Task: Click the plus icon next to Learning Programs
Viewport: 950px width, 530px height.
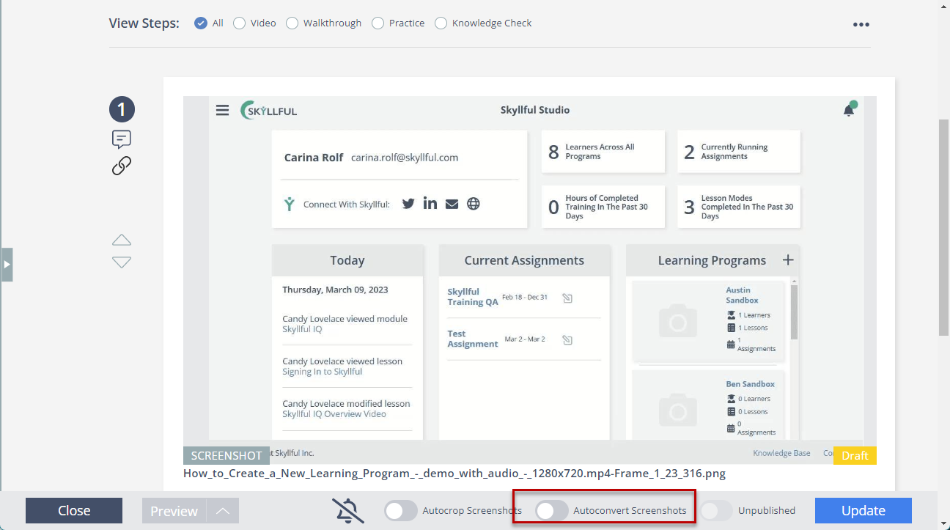Action: click(788, 260)
